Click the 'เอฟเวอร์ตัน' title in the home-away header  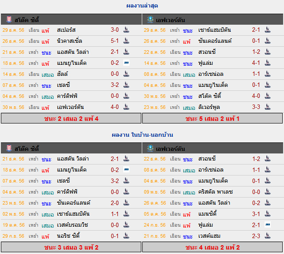click(170, 149)
